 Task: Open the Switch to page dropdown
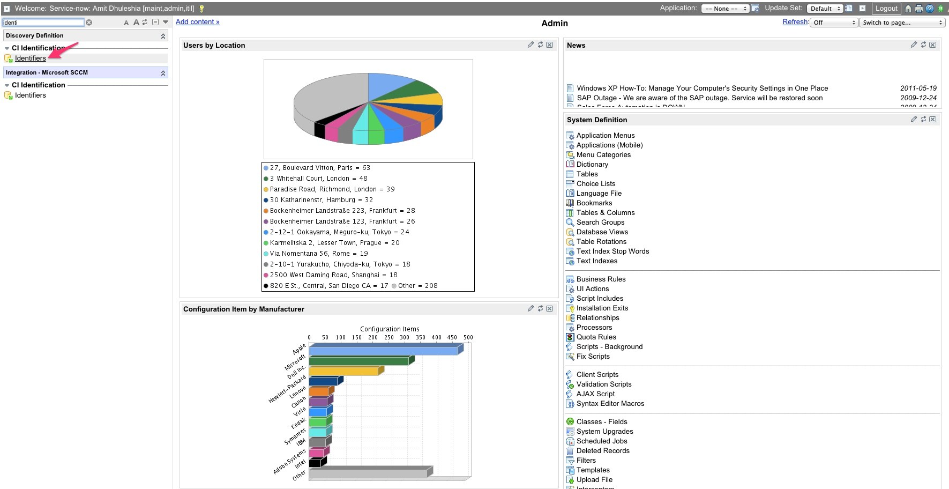[902, 23]
